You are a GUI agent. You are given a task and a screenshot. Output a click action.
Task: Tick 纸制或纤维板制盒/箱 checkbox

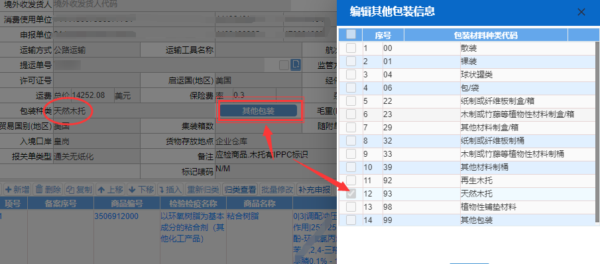351,101
